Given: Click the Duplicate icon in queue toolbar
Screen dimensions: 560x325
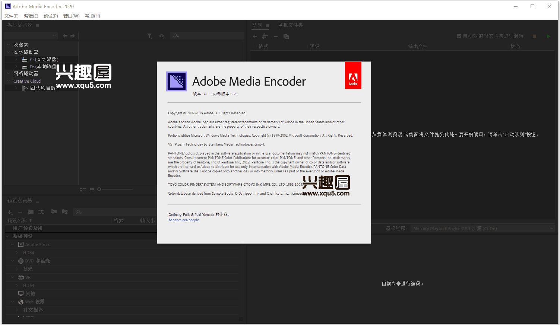Looking at the screenshot, I should (x=286, y=36).
